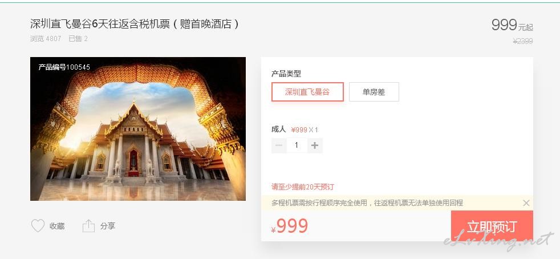The height and width of the screenshot is (259, 560).
Task: Click the 请至少提前20天预订 red notice
Action: click(302, 187)
